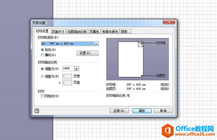Select the 横向 orientation radio button
Screen dimensions: 217x140
point(42,55)
